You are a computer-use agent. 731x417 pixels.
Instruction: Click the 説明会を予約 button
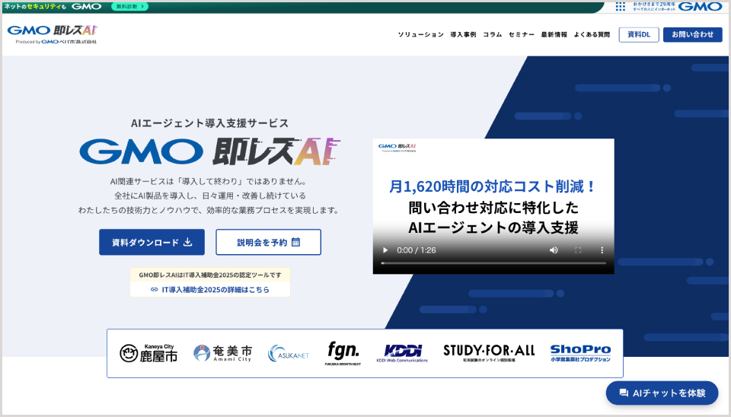click(x=268, y=242)
